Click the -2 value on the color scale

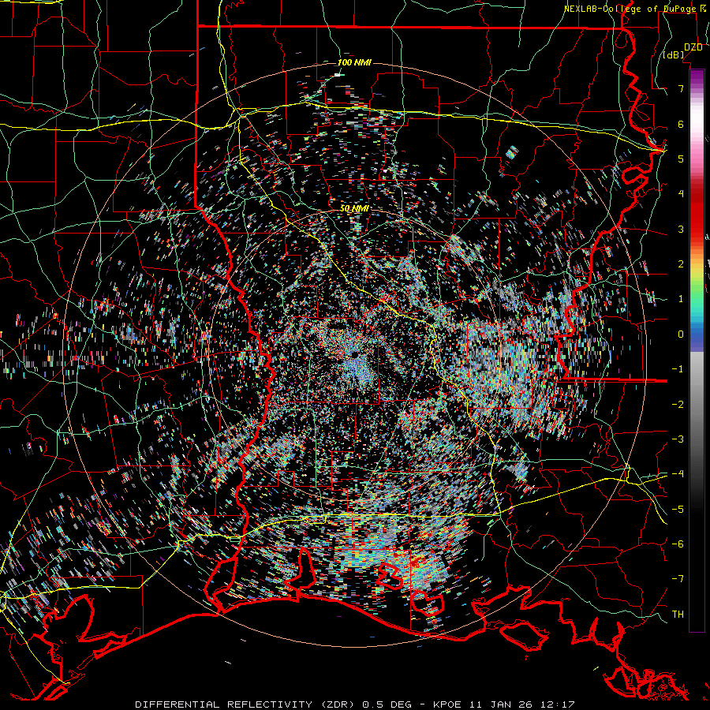tap(678, 405)
